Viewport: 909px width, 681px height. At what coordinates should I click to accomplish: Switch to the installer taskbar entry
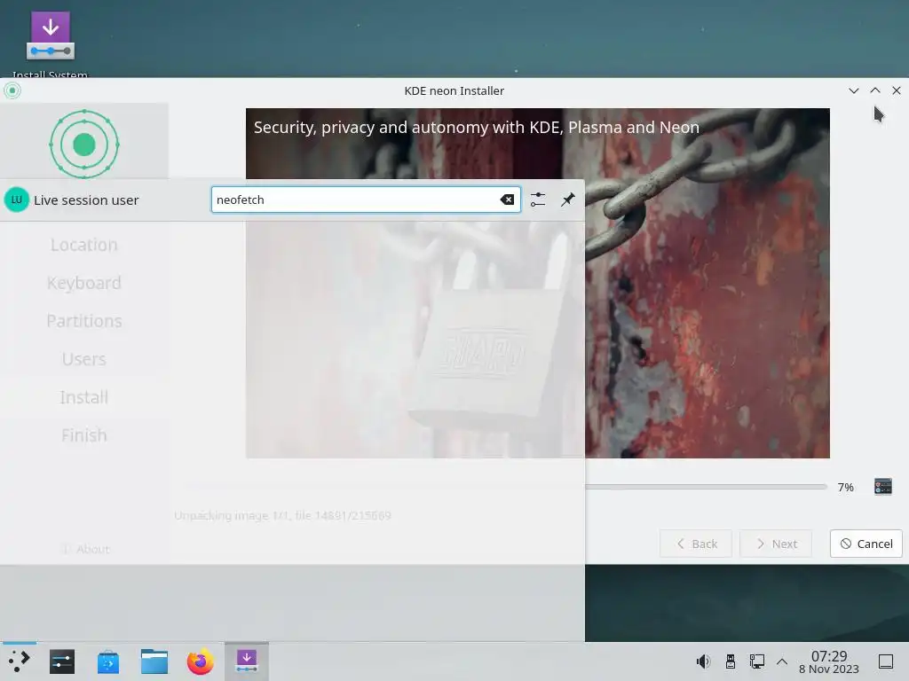tap(247, 661)
